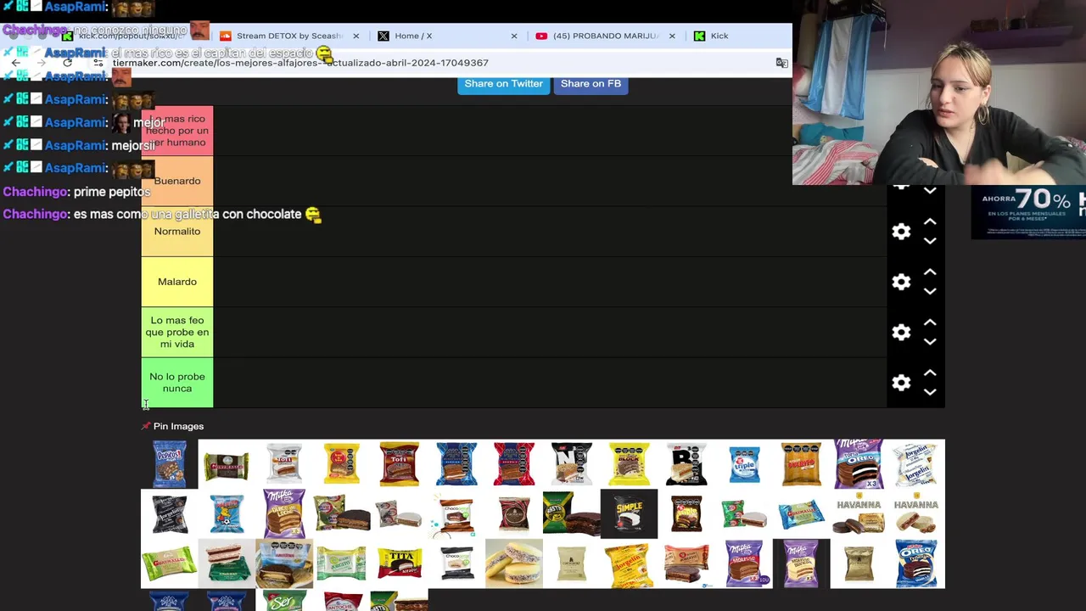Select the maicena alfajores photo
1086x611 pixels.
(514, 564)
